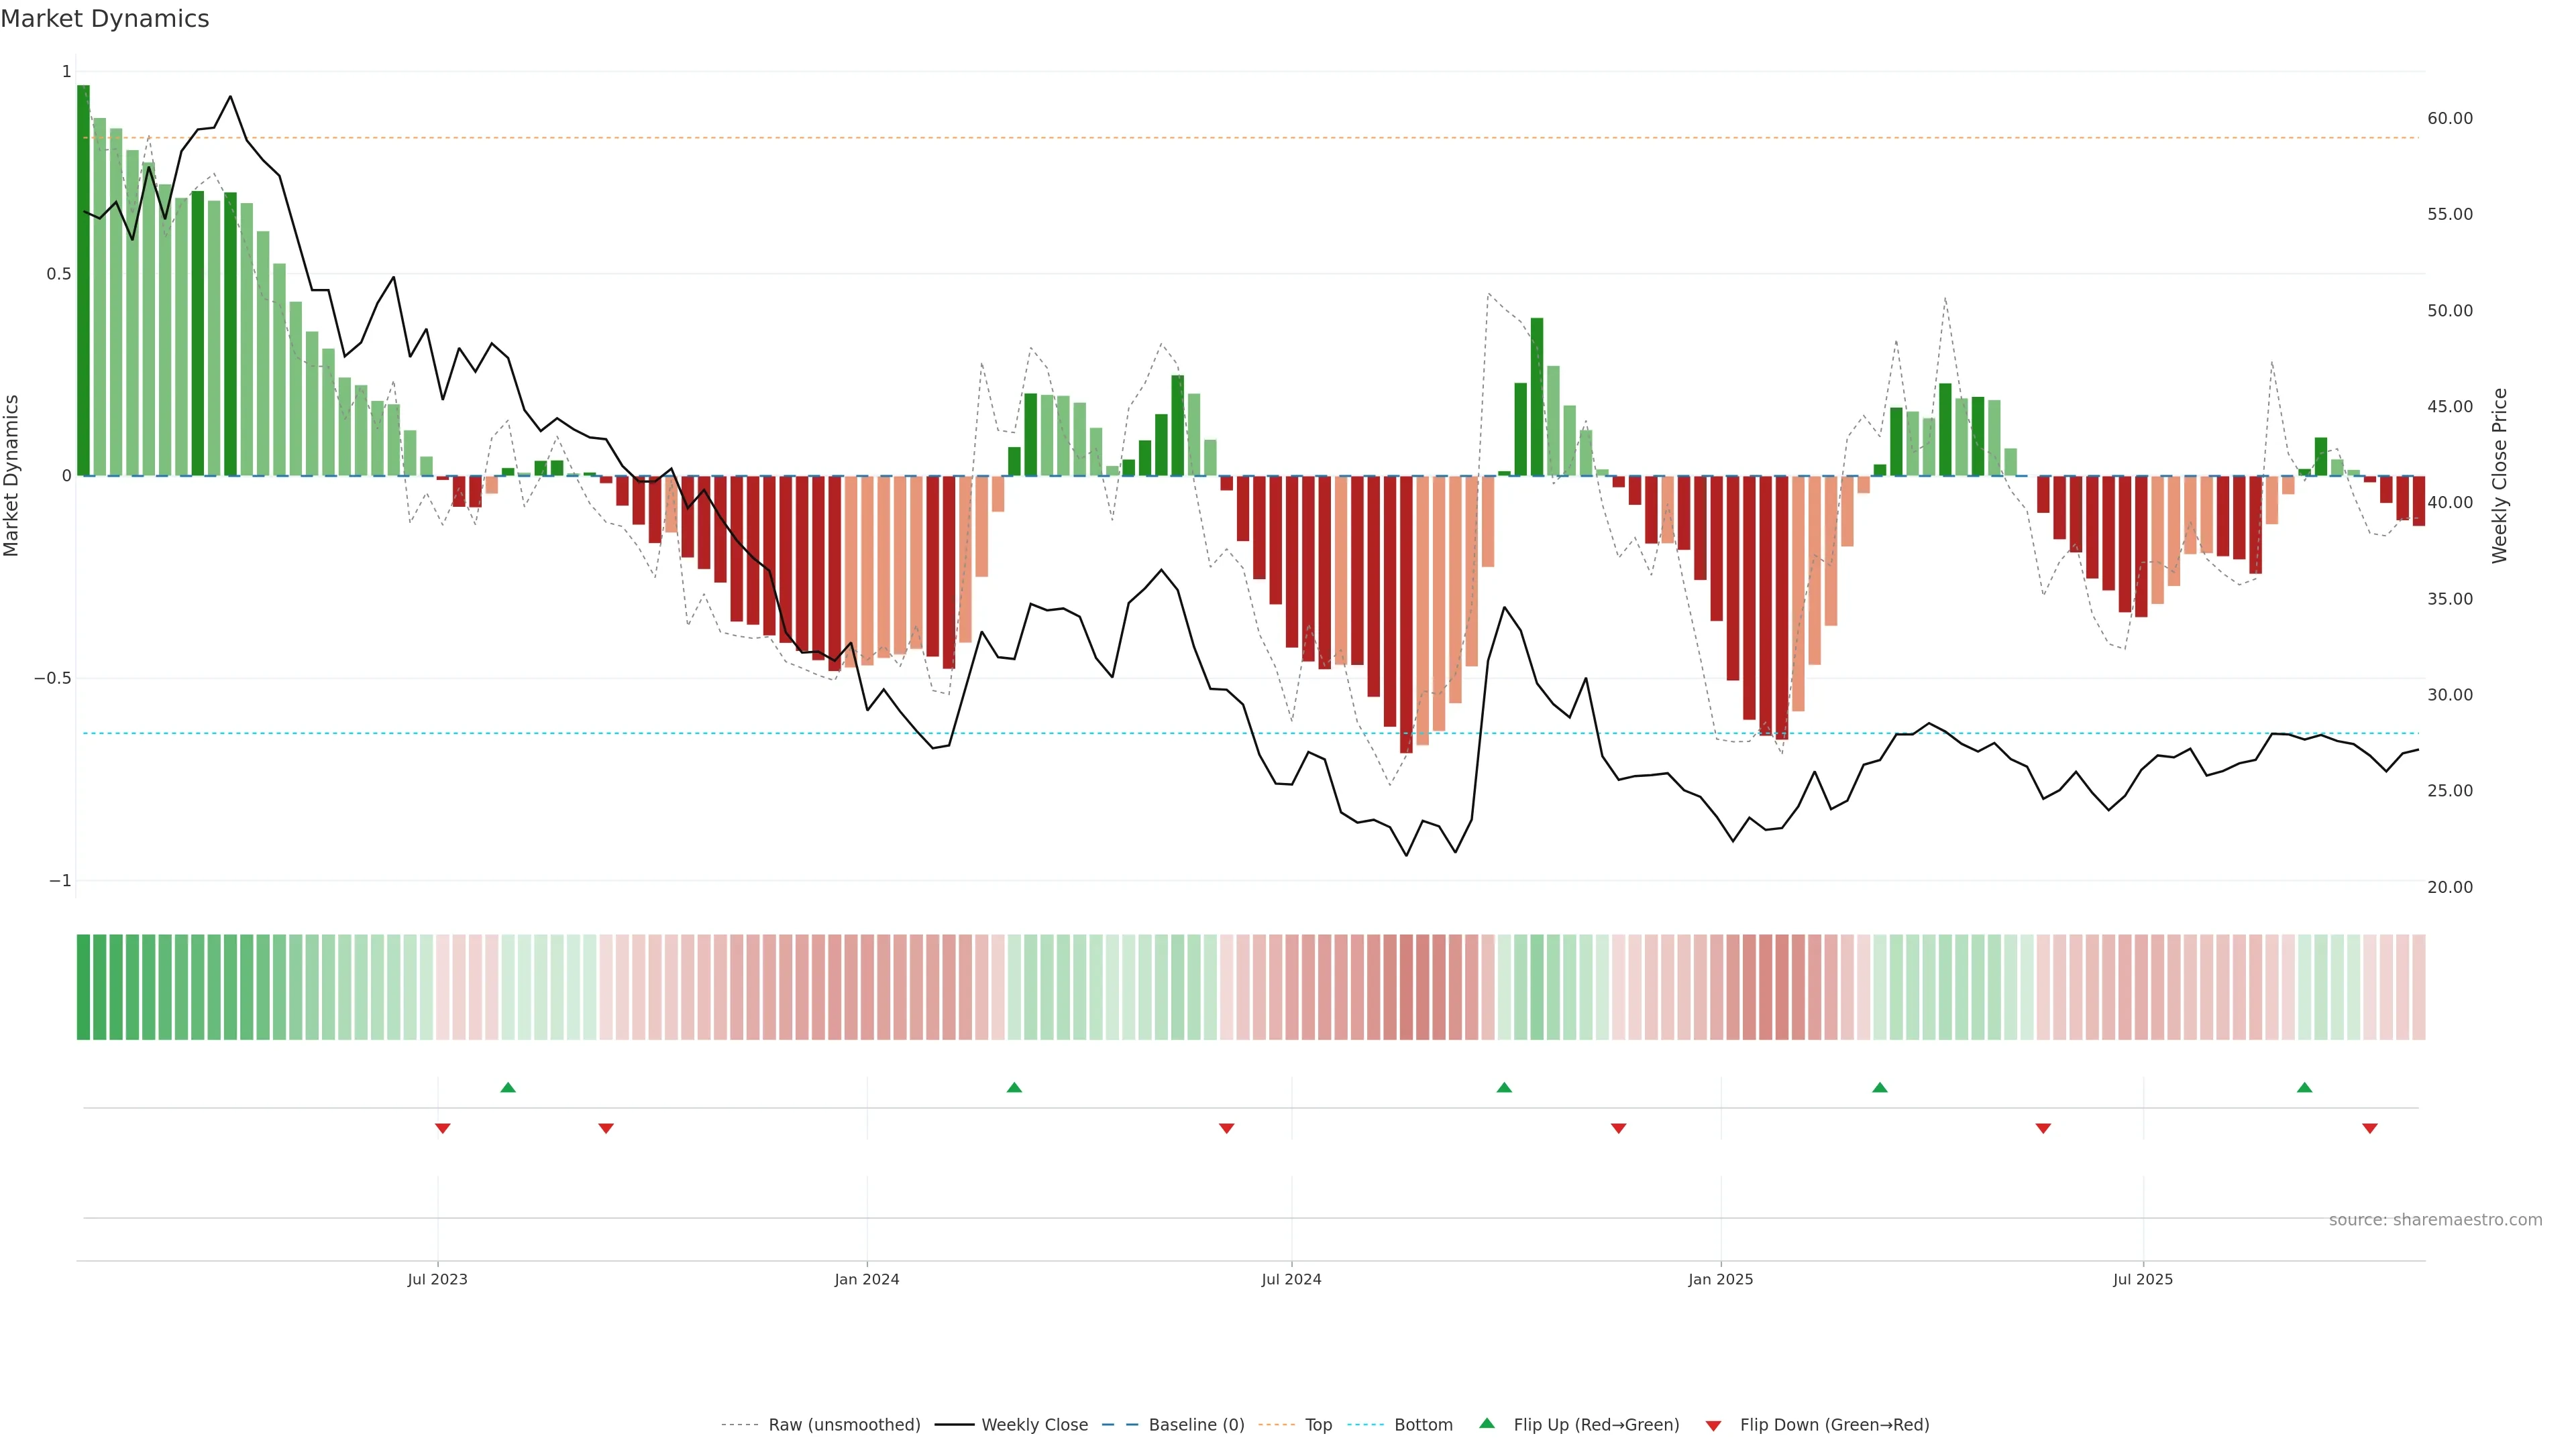Hide the Bottom threshold legend item

[1423, 1425]
